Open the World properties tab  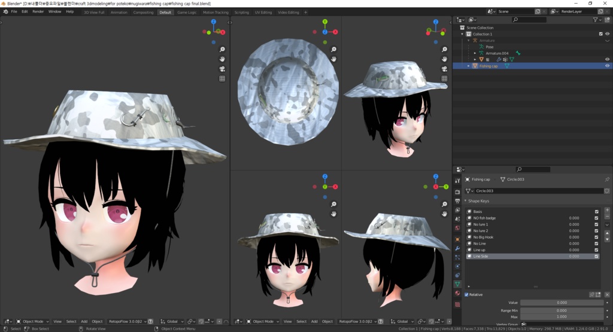[x=457, y=228]
